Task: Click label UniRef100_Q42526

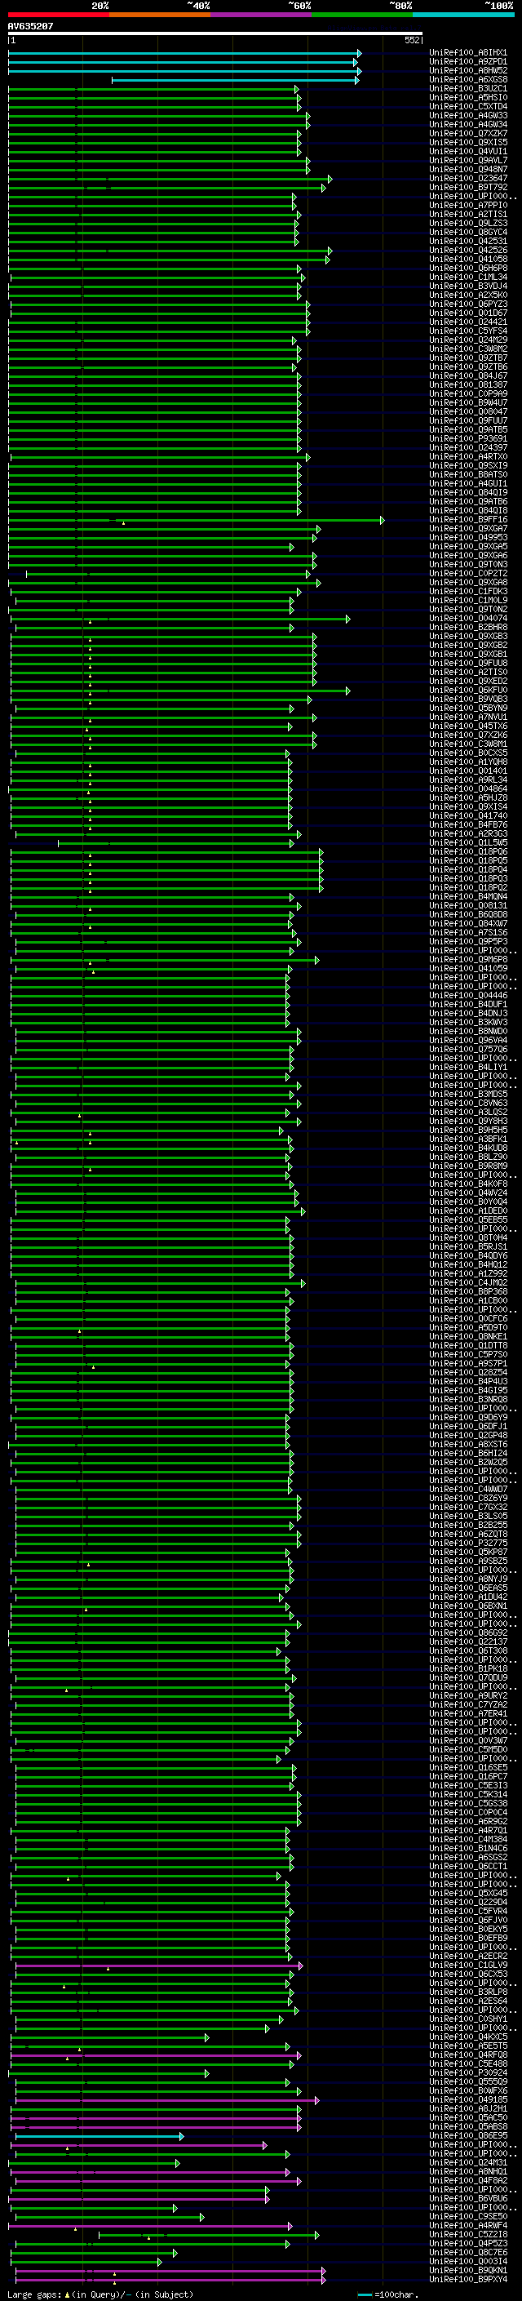Action: tap(468, 250)
